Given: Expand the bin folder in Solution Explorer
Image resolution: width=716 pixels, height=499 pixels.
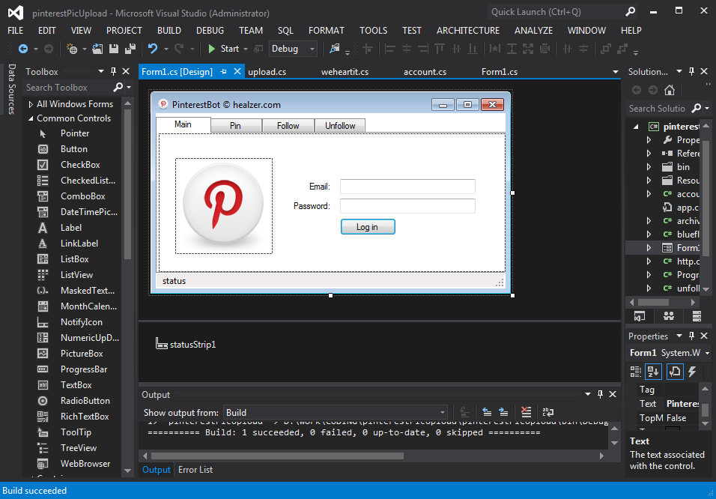Looking at the screenshot, I should tap(649, 167).
